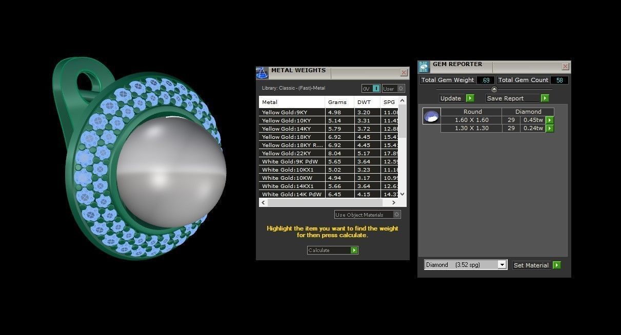This screenshot has width=621, height=335.
Task: Click the 0.24tw weight cell
Action: tap(533, 128)
